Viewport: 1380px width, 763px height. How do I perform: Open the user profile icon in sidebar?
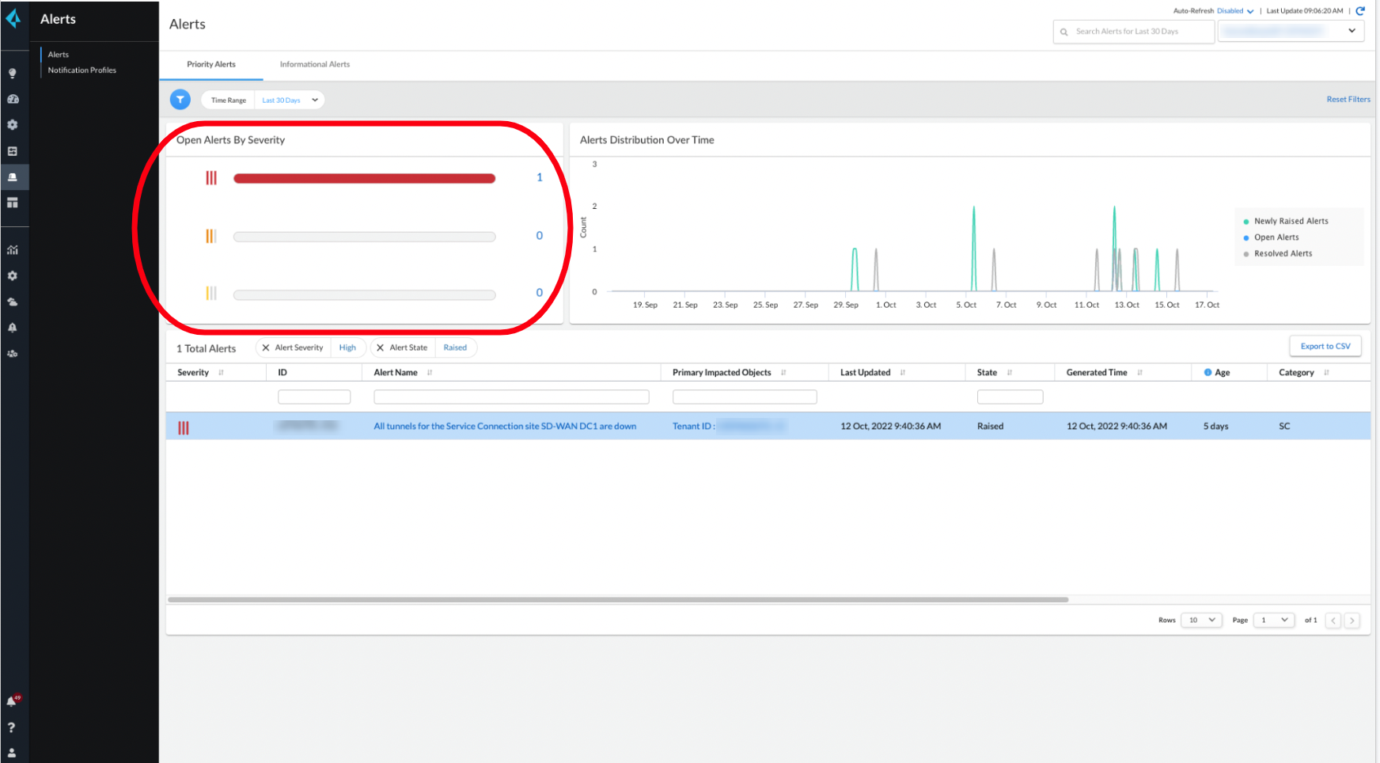coord(12,753)
